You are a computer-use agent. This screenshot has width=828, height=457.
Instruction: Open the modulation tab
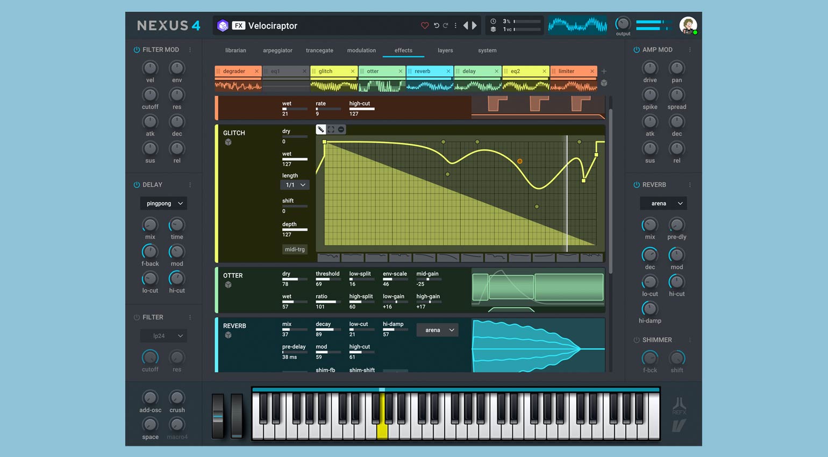click(361, 50)
